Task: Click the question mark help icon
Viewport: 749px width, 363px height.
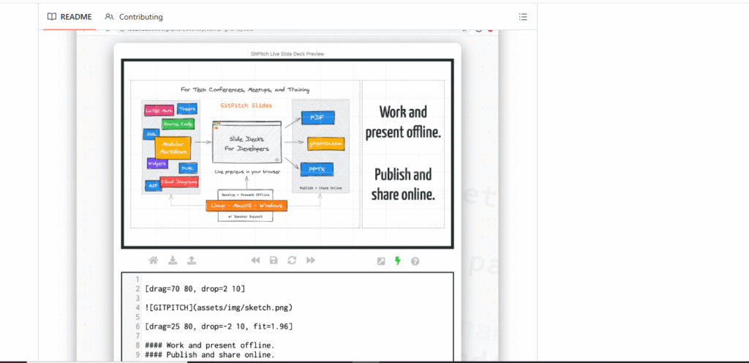Action: 415,261
